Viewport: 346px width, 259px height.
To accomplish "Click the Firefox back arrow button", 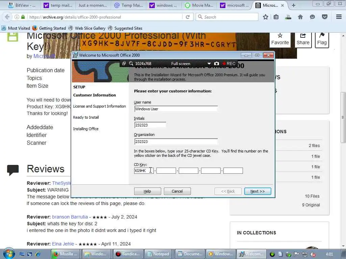I will pos(7,17).
